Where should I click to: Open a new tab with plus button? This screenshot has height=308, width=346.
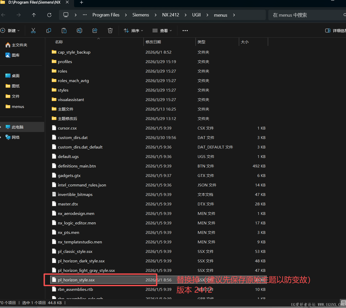pos(82,2)
